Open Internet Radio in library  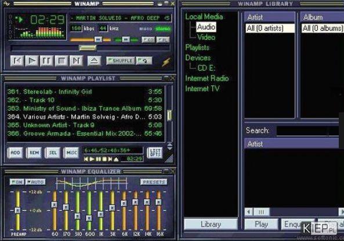tap(207, 78)
